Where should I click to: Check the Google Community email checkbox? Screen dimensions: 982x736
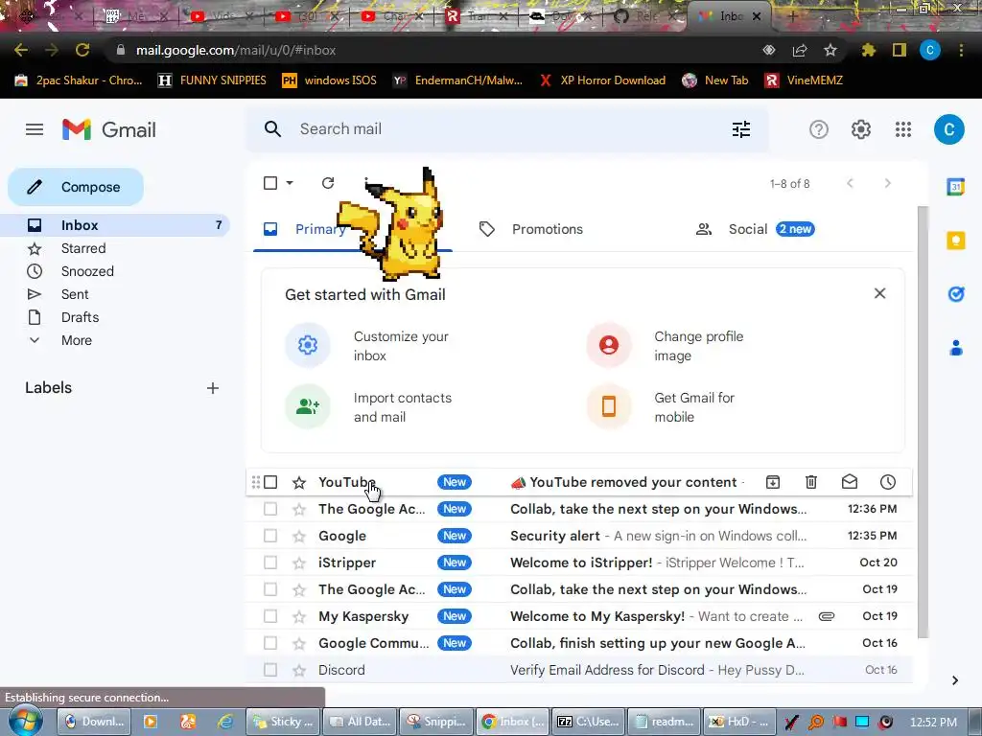(270, 643)
